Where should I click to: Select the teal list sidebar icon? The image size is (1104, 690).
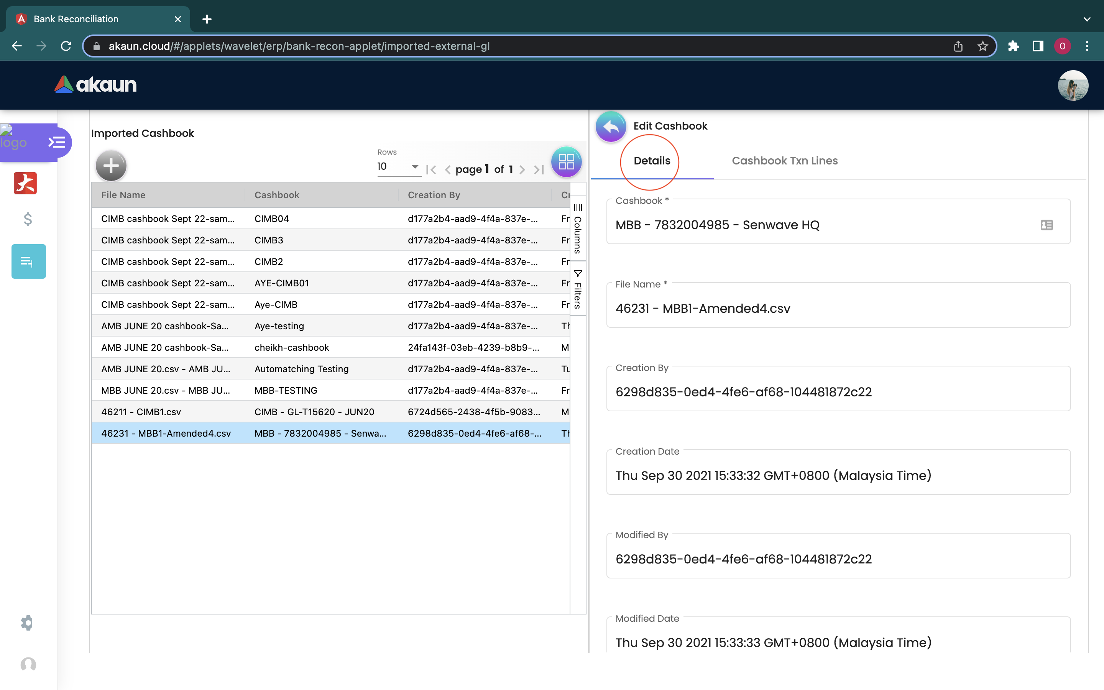28,261
